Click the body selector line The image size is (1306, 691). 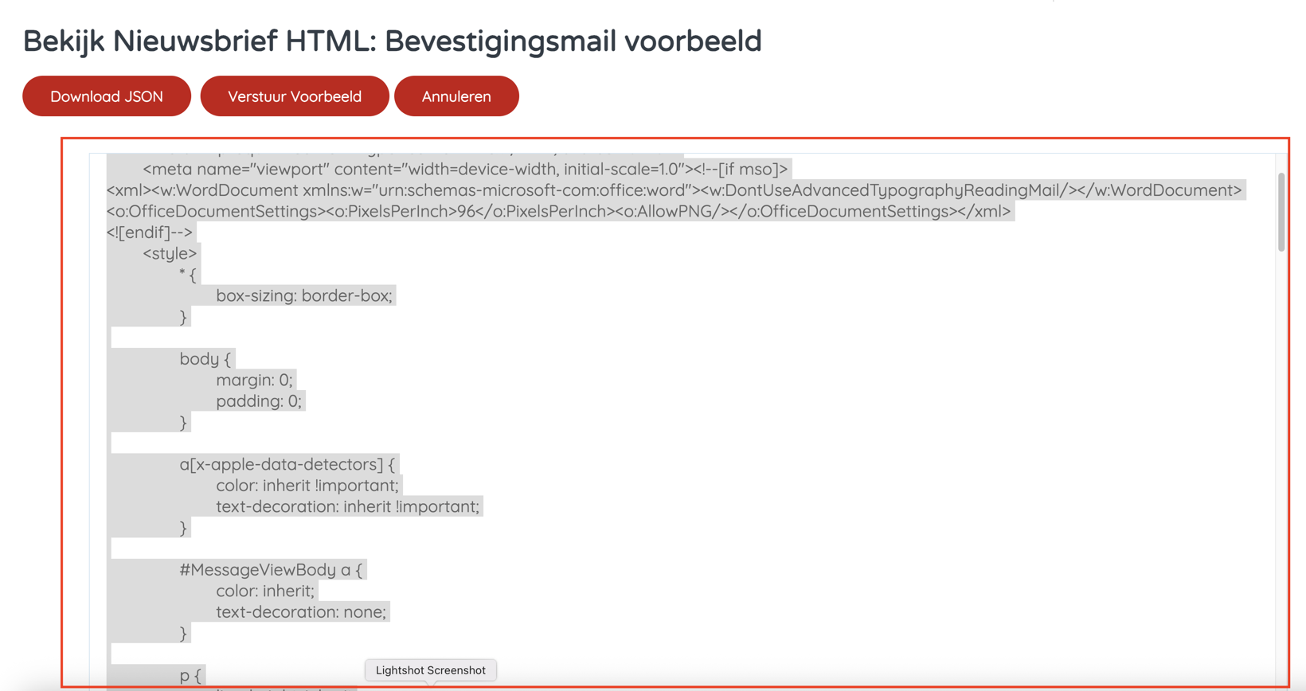click(x=205, y=359)
